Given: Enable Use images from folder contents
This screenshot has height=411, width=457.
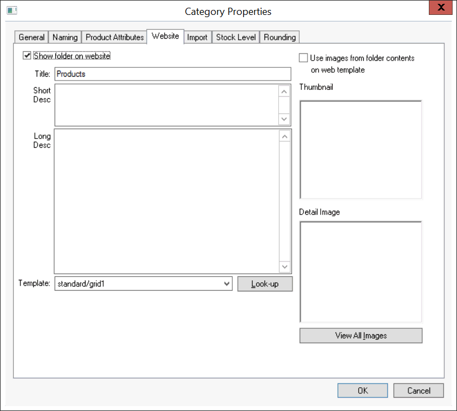Looking at the screenshot, I should point(303,58).
